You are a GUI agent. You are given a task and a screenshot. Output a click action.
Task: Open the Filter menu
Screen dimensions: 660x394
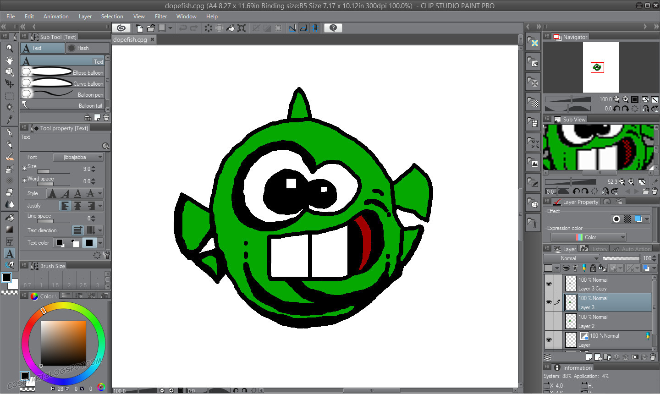pyautogui.click(x=161, y=16)
